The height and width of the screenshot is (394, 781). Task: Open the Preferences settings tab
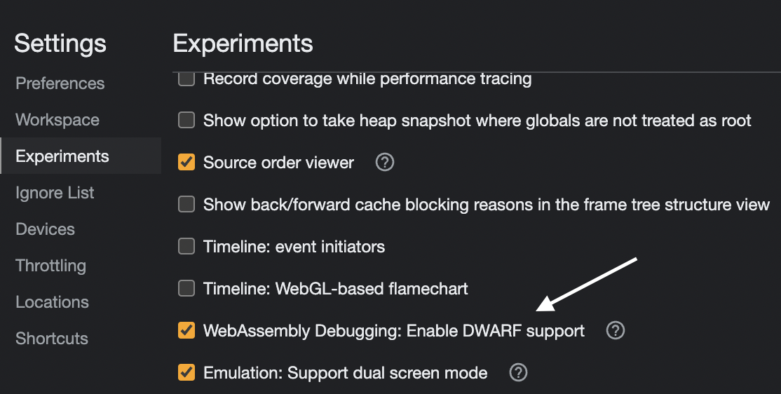click(x=60, y=83)
